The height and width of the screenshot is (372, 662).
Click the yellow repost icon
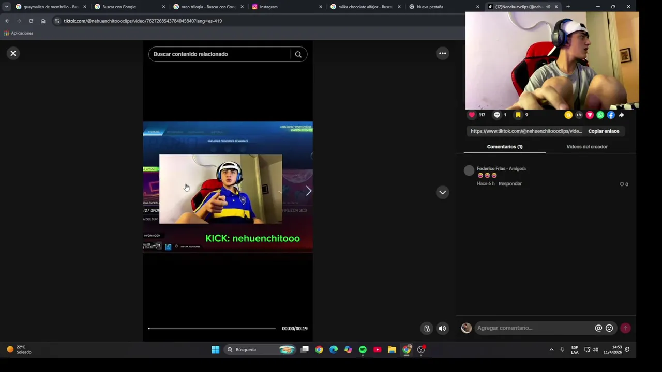click(x=568, y=115)
